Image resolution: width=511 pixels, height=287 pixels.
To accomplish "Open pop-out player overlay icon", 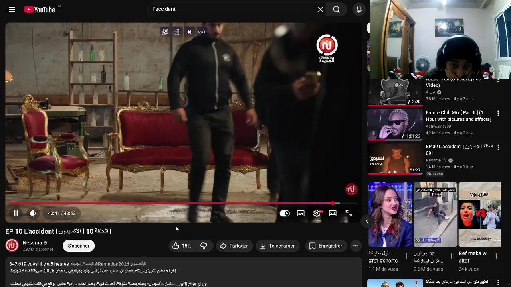I will (165, 32).
